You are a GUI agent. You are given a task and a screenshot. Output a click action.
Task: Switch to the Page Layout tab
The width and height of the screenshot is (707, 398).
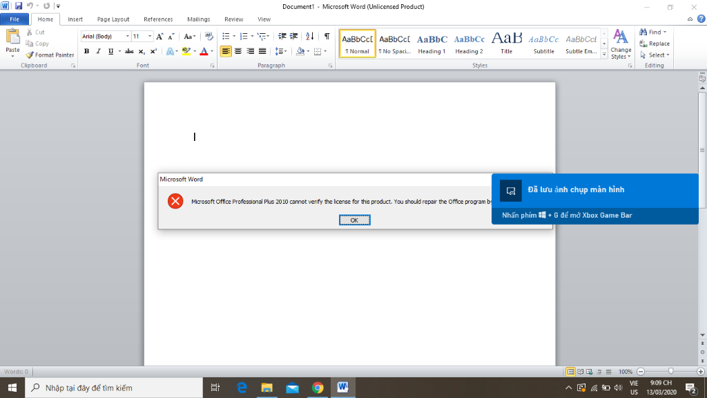pyautogui.click(x=113, y=19)
